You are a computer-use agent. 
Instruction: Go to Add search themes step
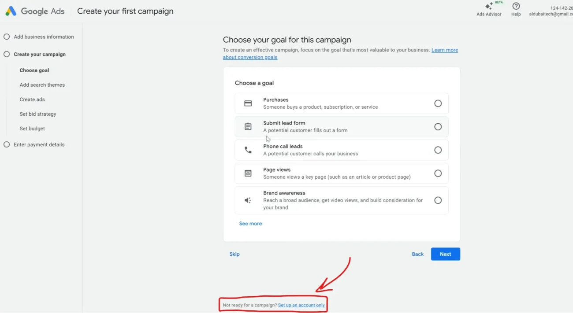(42, 85)
